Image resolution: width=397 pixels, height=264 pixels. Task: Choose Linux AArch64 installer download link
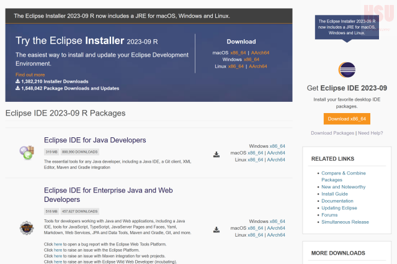point(260,66)
